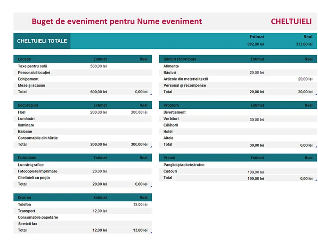Click the note indicator on Premii Total row
The image size is (318, 245).
(316, 180)
